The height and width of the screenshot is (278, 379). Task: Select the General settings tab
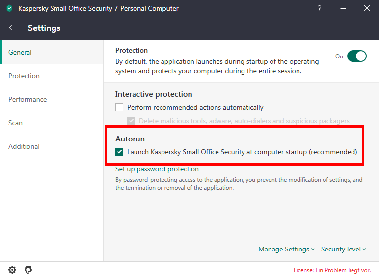pos(20,52)
